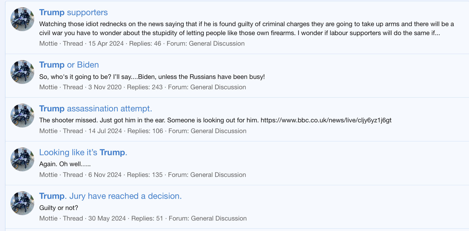Open Mottie's profile under "Trump supporters"
This screenshot has width=469, height=231.
pos(48,43)
